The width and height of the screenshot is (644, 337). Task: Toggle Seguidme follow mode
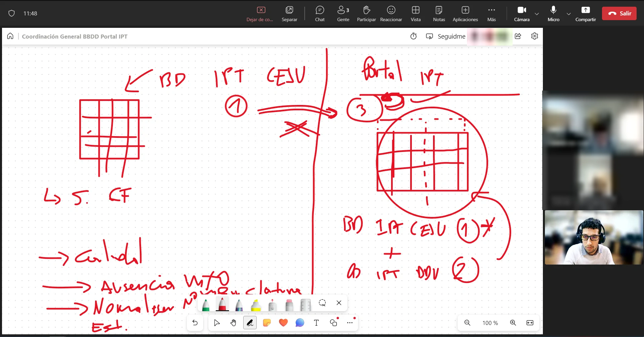pos(445,36)
